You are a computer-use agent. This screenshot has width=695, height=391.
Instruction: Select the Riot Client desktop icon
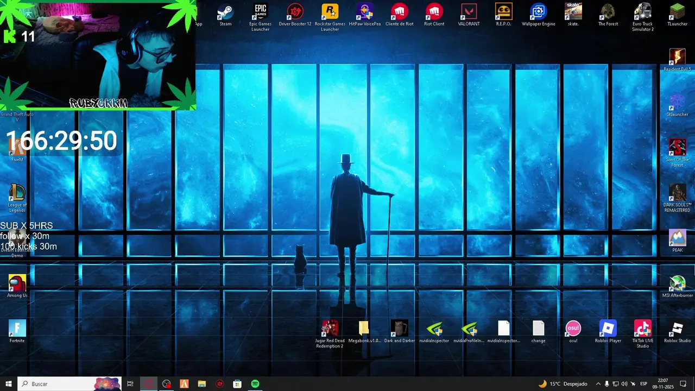434,15
